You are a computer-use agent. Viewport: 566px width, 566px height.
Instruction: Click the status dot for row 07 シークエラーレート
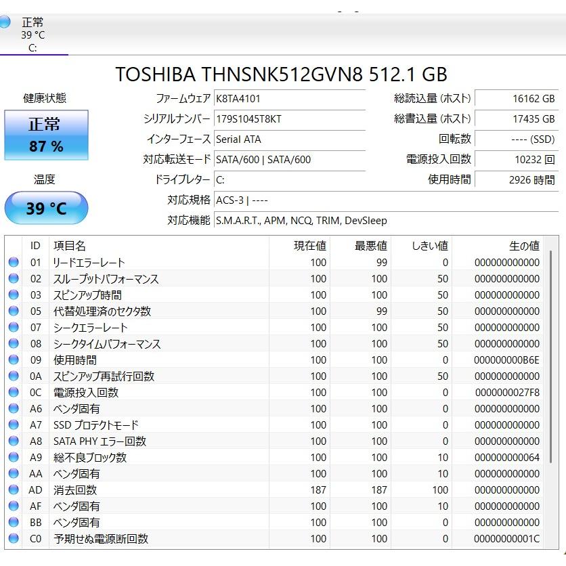(x=14, y=327)
